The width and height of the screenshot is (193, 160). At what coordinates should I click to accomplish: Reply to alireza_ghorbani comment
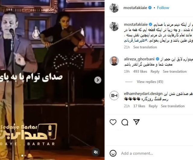tap(155, 72)
